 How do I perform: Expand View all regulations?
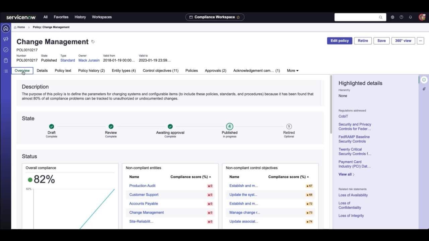point(346,174)
